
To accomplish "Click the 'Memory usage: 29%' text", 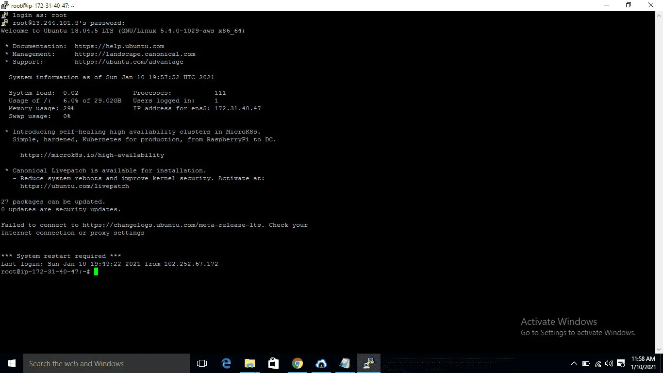I will (x=42, y=108).
